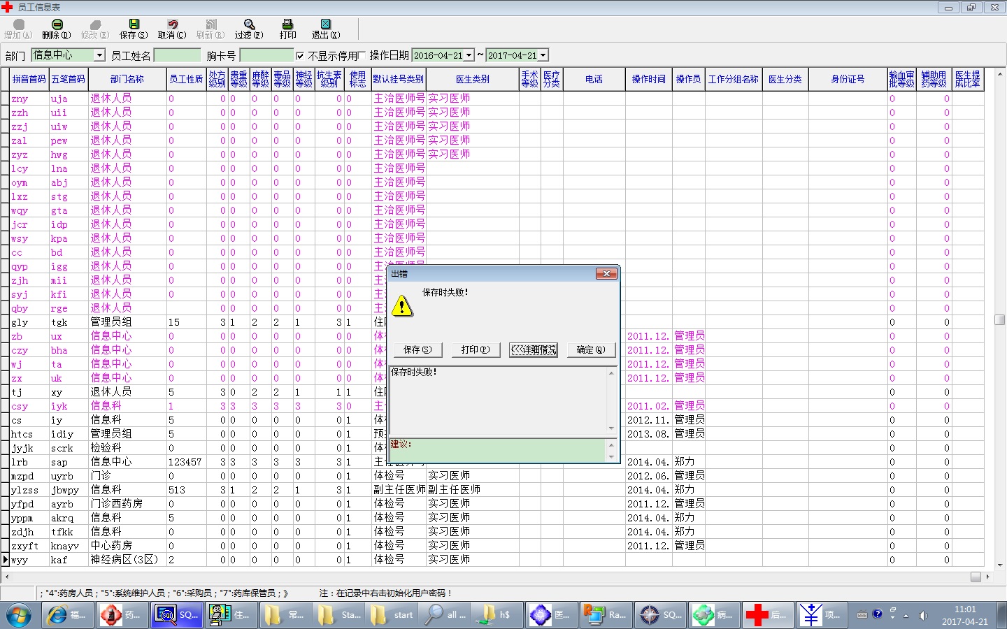The height and width of the screenshot is (629, 1007).
Task: Click the 默认挂号类别 column header
Action: click(x=399, y=79)
